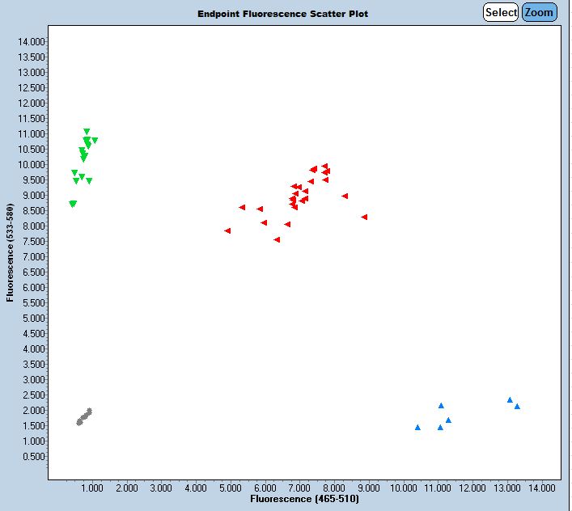This screenshot has width=572, height=511.
Task: Click the rightmost red triangle data point
Action: pyautogui.click(x=365, y=217)
